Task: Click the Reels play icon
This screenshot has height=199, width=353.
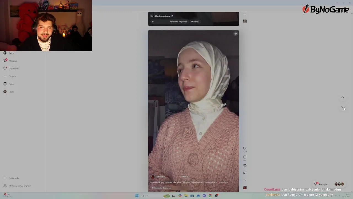Action: click(5, 53)
